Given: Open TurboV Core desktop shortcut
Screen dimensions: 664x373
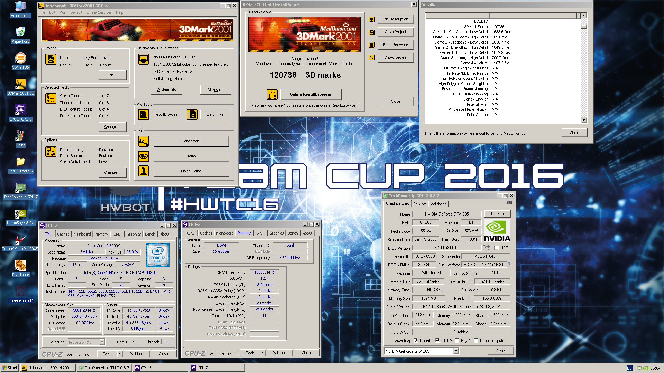Looking at the screenshot, I should point(20,242).
